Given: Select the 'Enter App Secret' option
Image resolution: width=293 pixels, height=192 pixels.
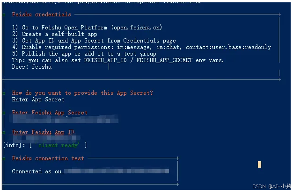Looking at the screenshot, I should pyautogui.click(x=38, y=99).
